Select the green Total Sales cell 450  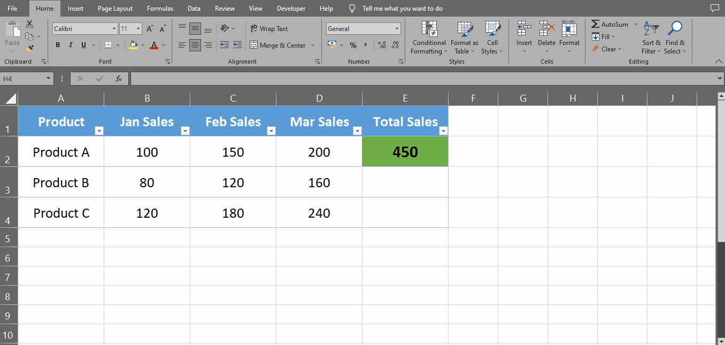405,152
